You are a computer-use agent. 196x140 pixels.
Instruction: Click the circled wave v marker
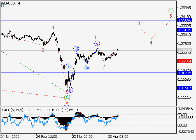tap(97, 43)
